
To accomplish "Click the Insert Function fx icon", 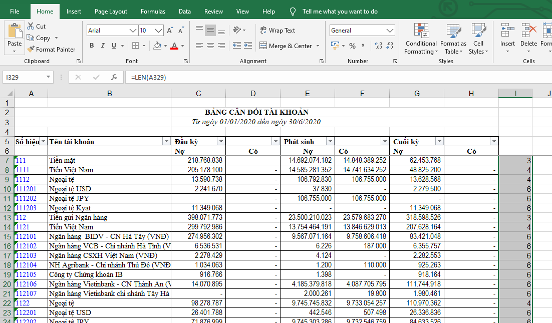I will (x=114, y=77).
